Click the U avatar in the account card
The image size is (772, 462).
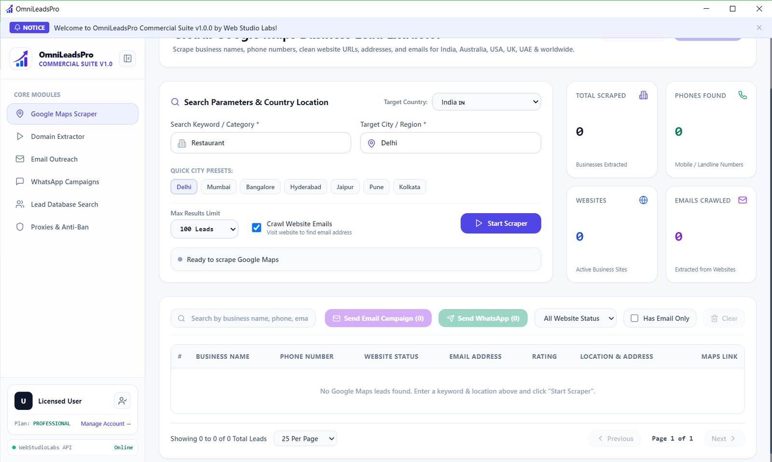23,401
